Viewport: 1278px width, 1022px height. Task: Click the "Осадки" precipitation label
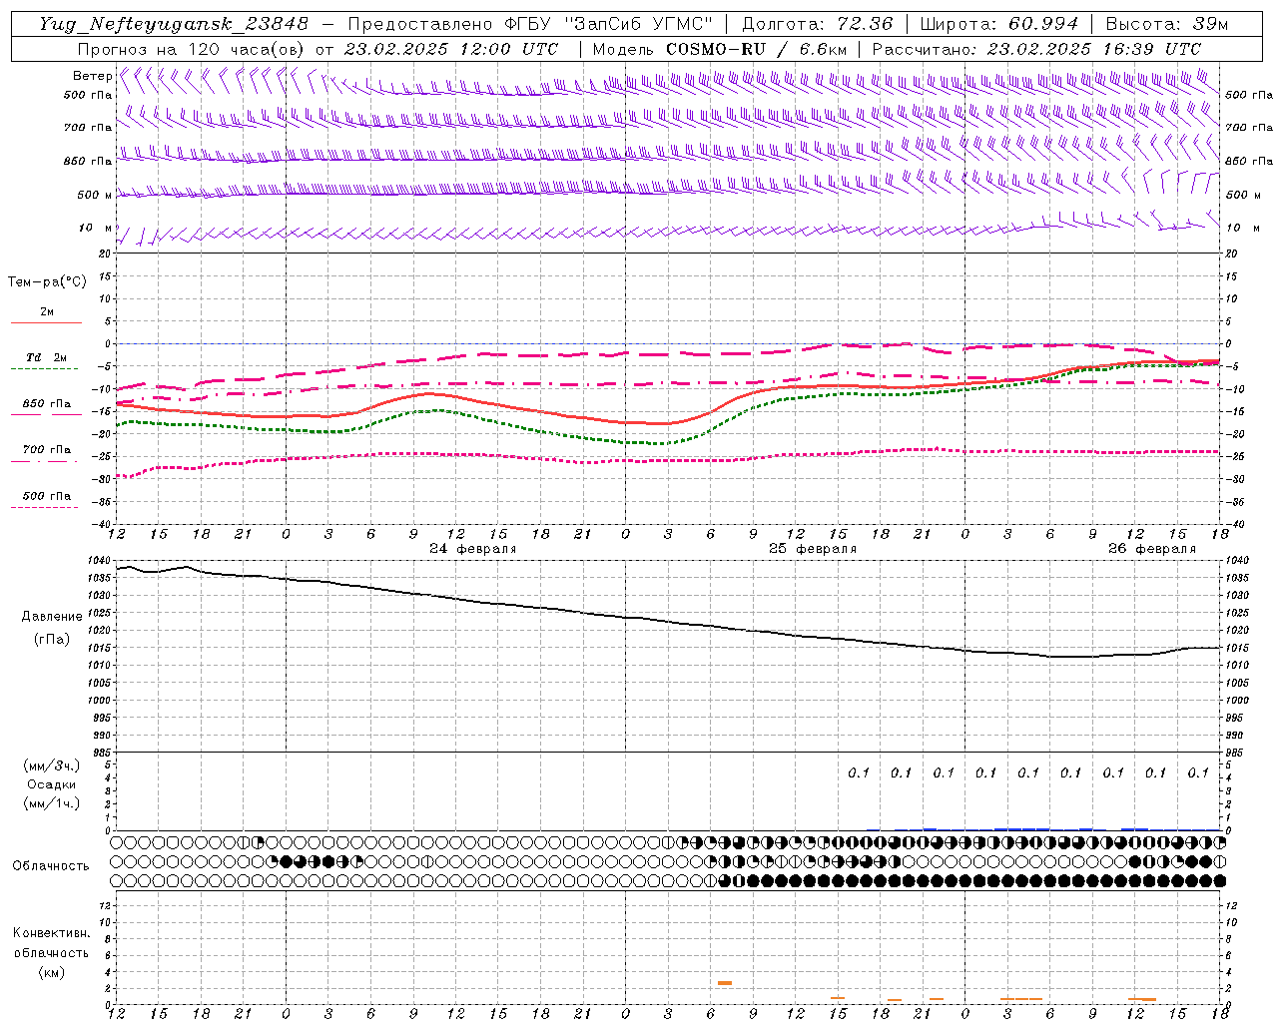[52, 784]
